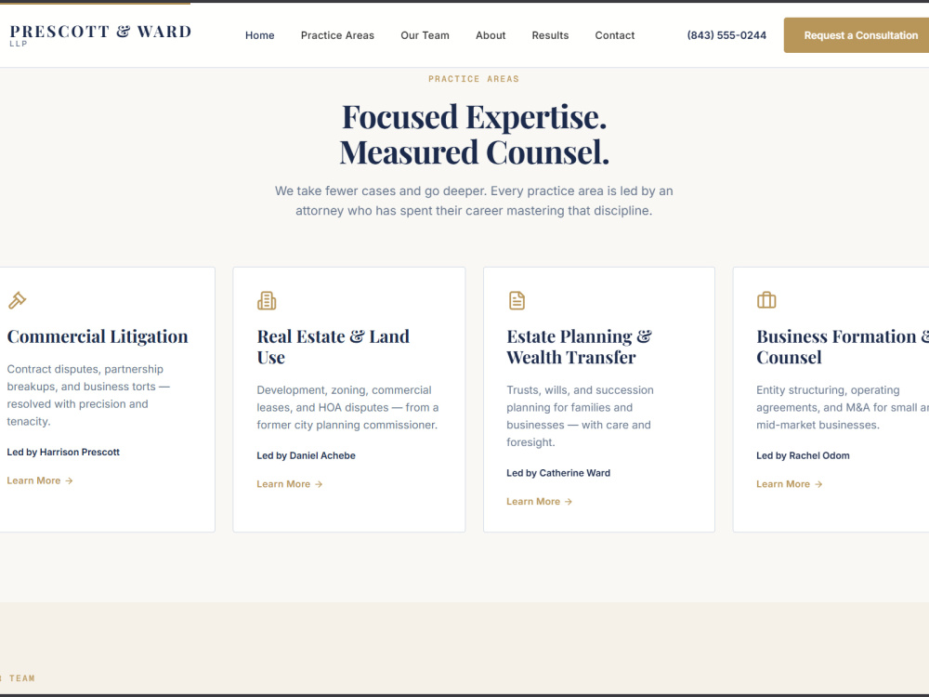Open the Real Estate & Land Use heading
This screenshot has width=929, height=697.
(333, 347)
